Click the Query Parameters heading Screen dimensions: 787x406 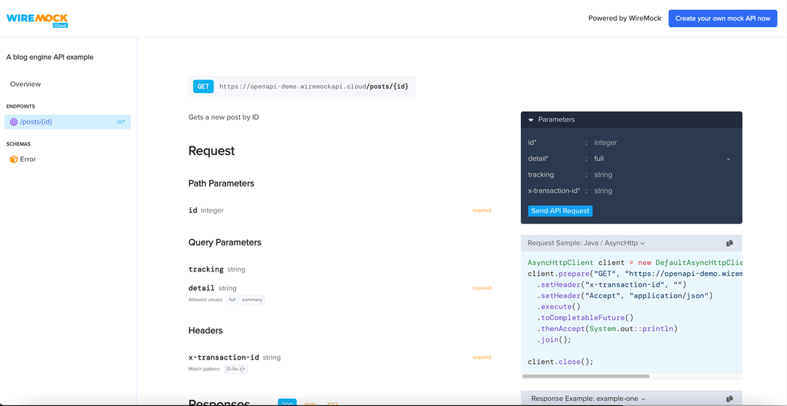coord(225,242)
